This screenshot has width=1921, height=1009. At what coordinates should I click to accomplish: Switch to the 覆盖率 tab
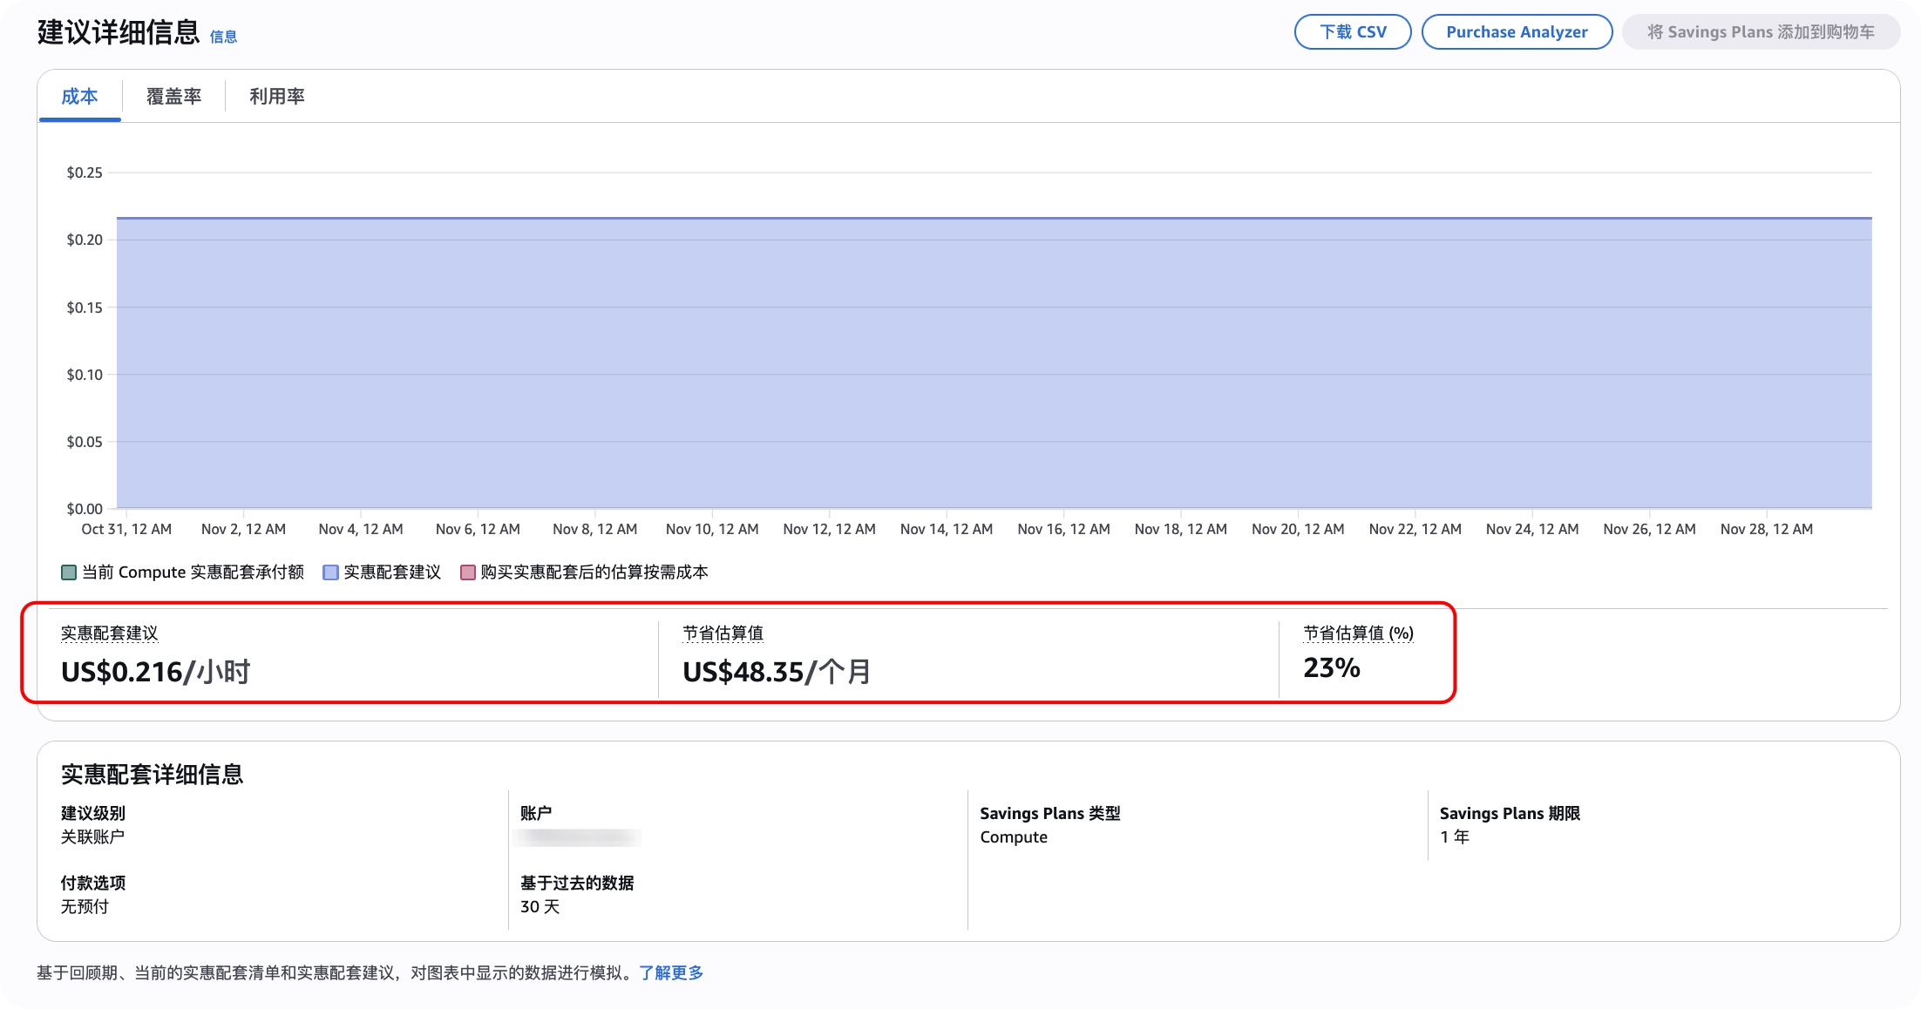point(173,96)
